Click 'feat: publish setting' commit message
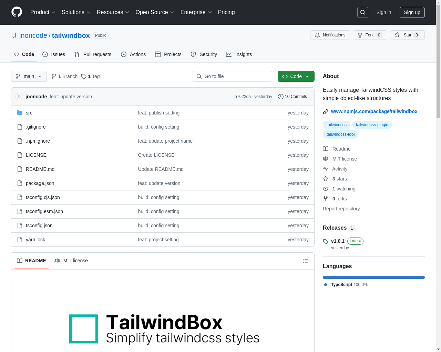The width and height of the screenshot is (441, 352). click(159, 113)
